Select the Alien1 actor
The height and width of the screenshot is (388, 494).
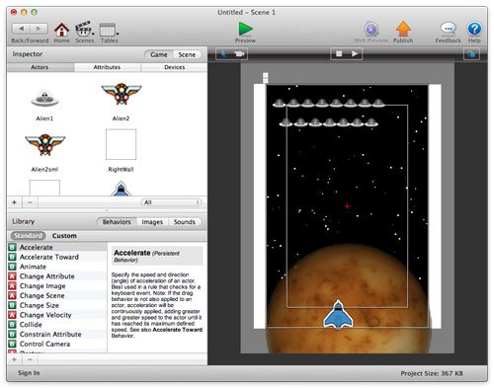(x=44, y=99)
